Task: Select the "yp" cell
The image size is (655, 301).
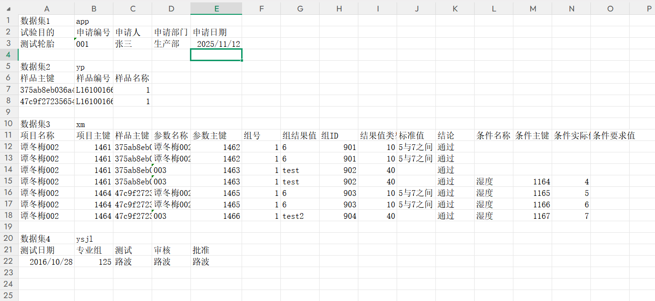Action: (x=94, y=66)
